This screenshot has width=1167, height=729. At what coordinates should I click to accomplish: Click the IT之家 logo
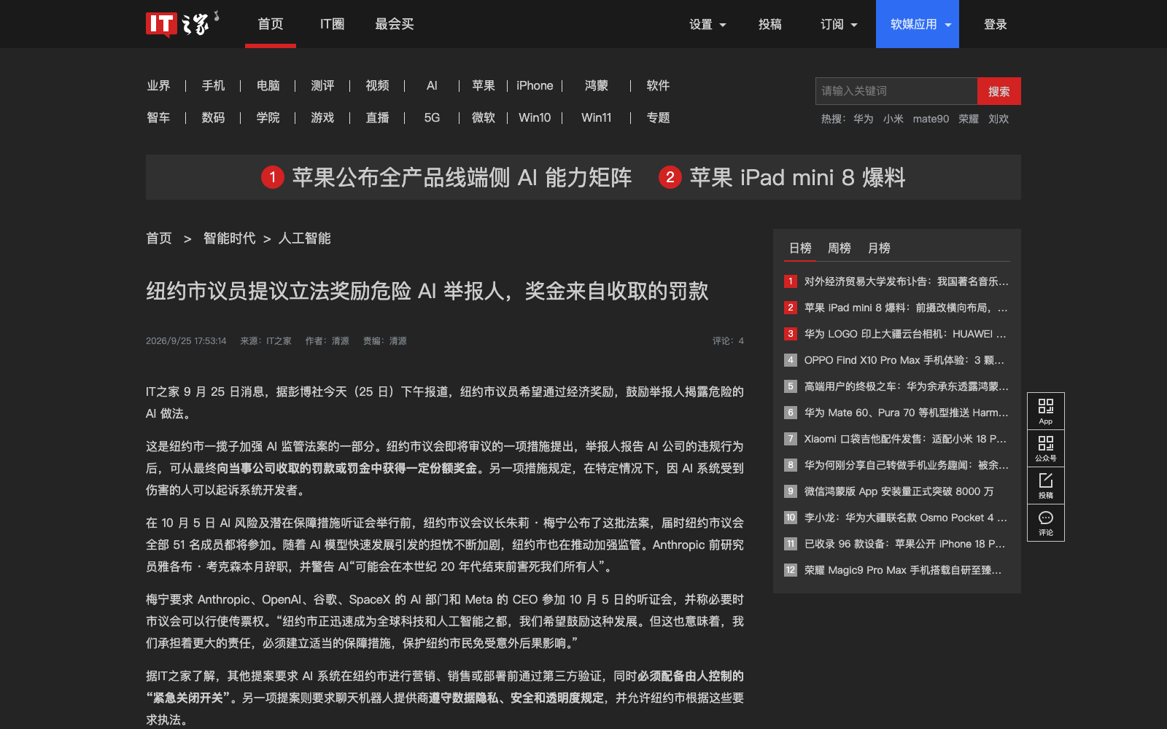(x=182, y=24)
